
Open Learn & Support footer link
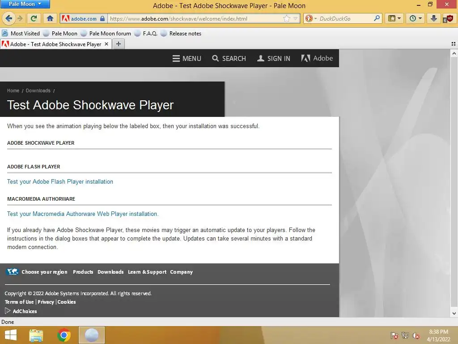147,272
